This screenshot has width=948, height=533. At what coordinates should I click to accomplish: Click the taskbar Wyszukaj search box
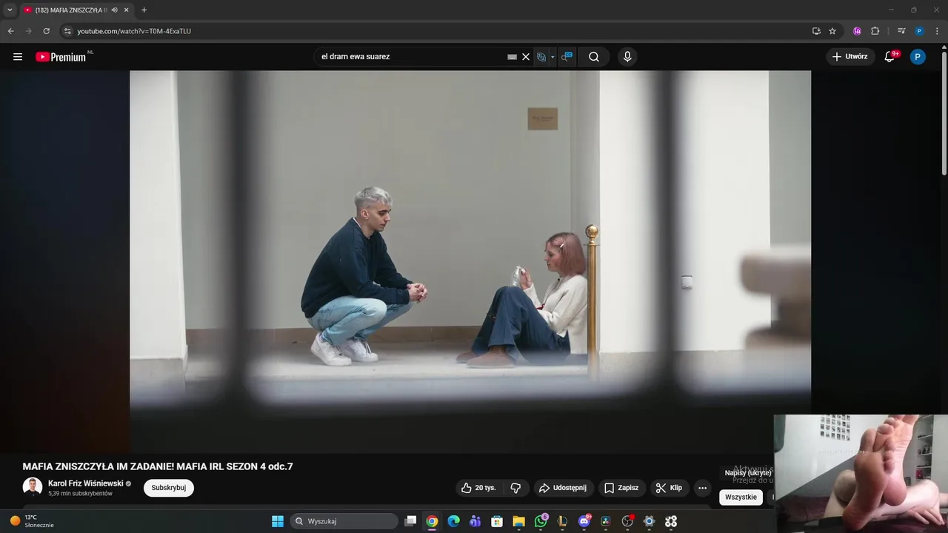point(344,521)
